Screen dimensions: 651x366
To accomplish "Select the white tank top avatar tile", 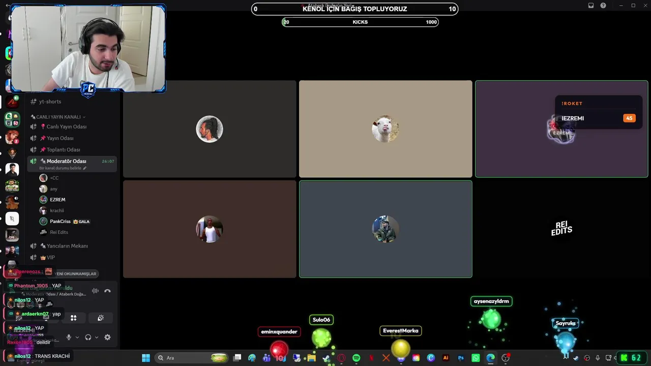I will [210, 229].
